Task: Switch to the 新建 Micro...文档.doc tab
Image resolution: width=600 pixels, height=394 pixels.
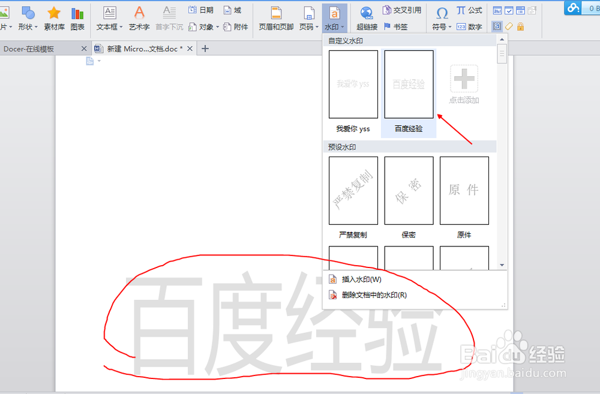Action: tap(145, 49)
